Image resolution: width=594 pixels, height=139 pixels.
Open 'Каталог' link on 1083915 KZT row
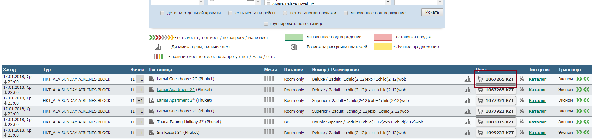pyautogui.click(x=537, y=122)
